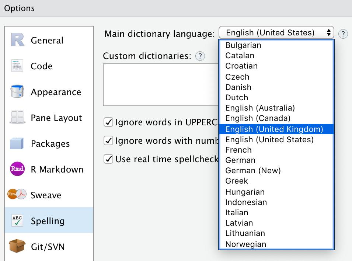Image resolution: width=352 pixels, height=261 pixels.
Task: Click the Git/SVN box icon
Action: pyautogui.click(x=17, y=247)
